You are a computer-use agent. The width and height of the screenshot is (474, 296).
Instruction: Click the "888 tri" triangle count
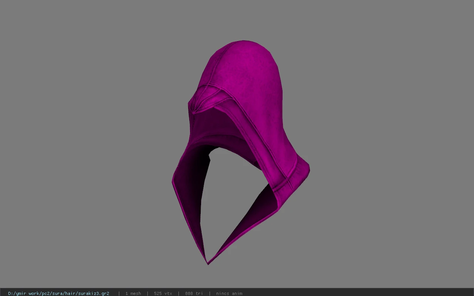[x=194, y=293]
